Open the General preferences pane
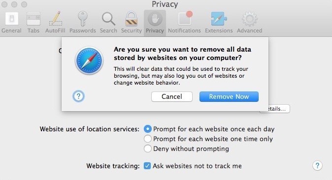This screenshot has width=332, height=180. click(x=11, y=22)
